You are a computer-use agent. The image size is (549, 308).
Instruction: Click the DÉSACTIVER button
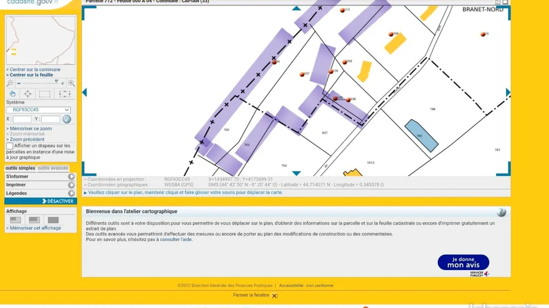[x=41, y=201]
